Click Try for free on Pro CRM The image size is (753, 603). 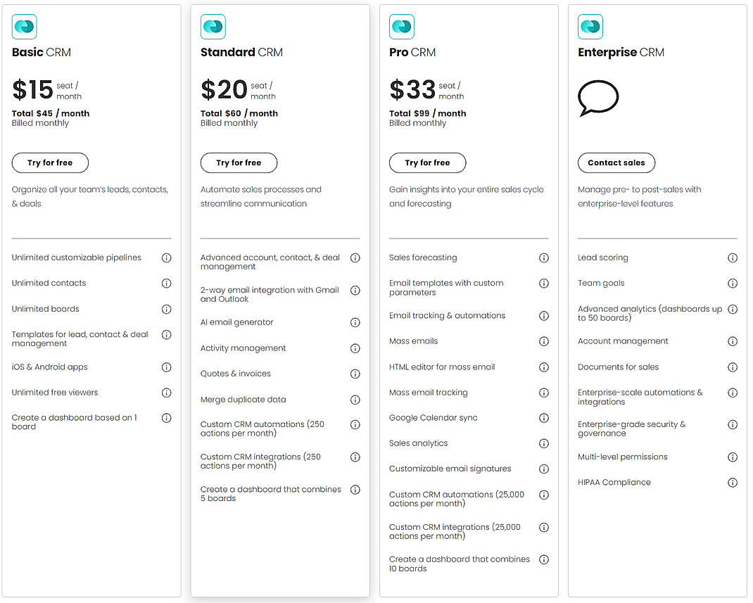click(427, 163)
